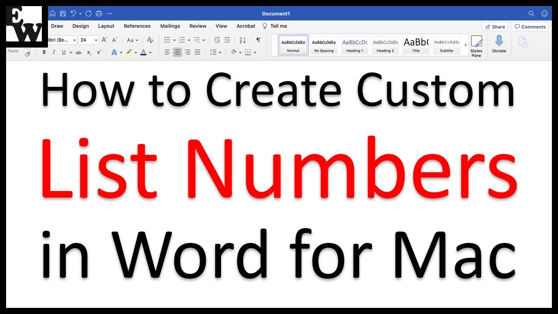Screen dimensions: 558x314
Task: Open the View tab
Action: (221, 26)
